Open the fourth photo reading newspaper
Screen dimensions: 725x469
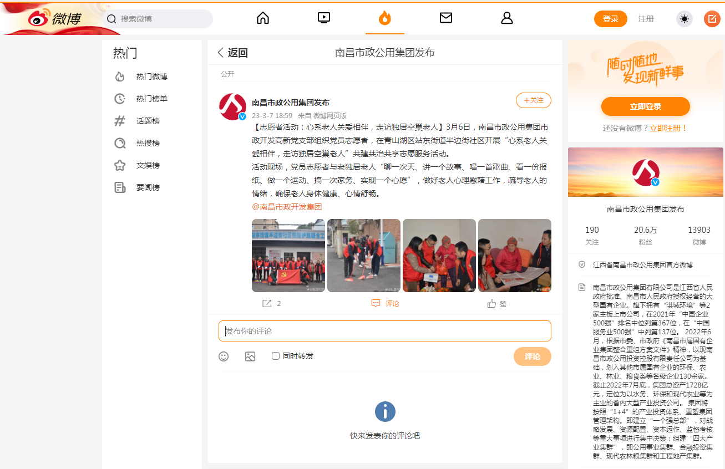tap(515, 256)
